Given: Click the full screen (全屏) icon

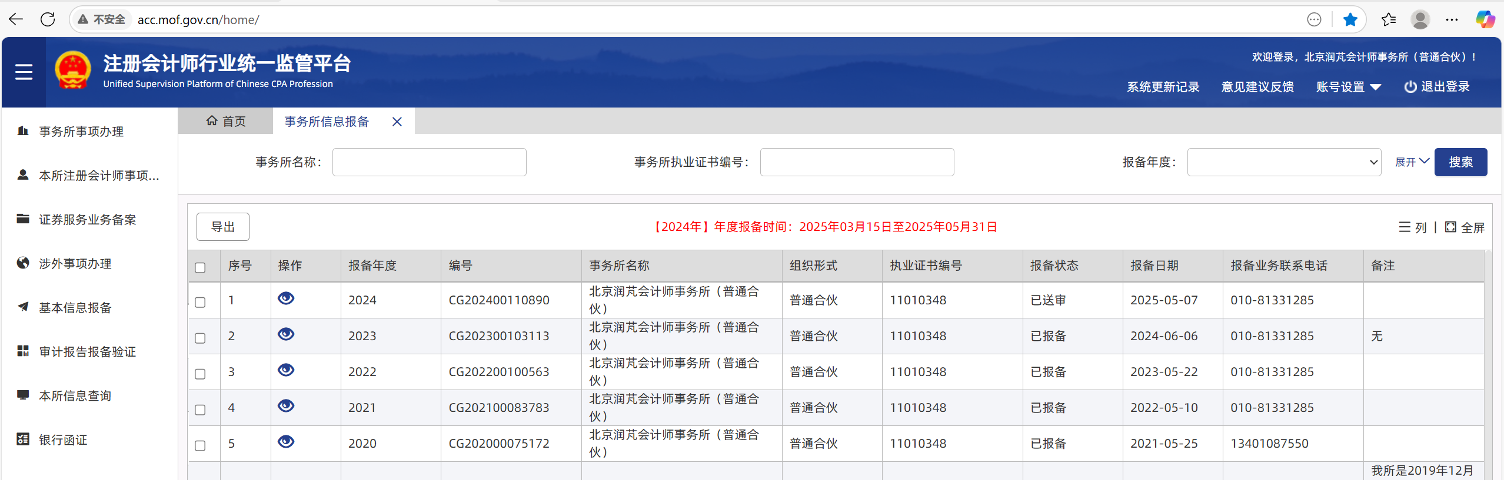Looking at the screenshot, I should (1451, 227).
